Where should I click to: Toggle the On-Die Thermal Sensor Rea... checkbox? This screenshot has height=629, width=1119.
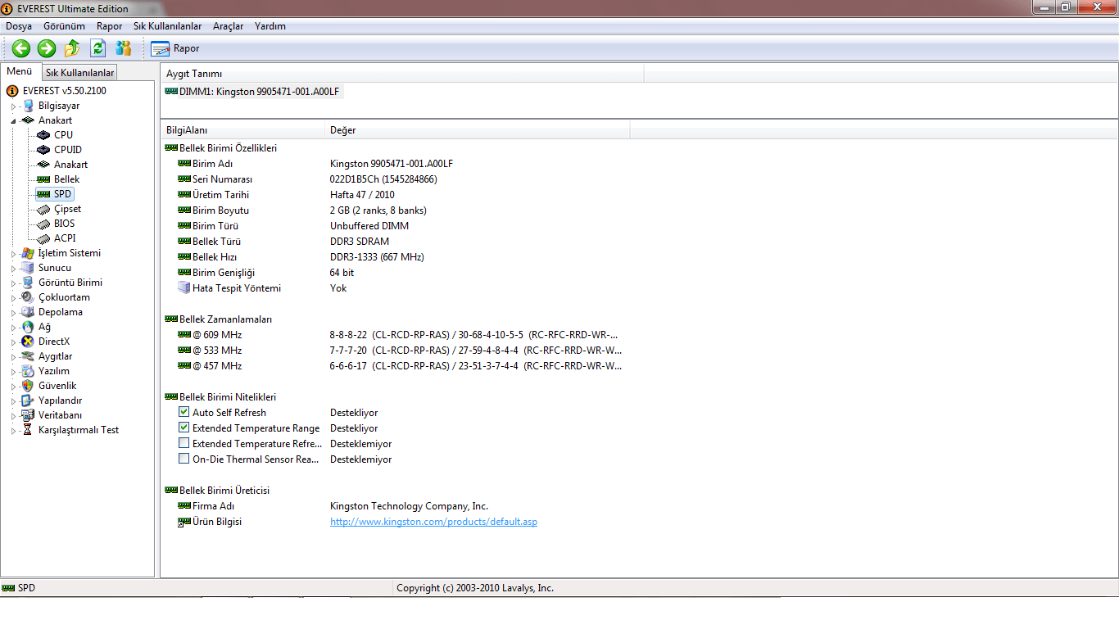pos(183,459)
